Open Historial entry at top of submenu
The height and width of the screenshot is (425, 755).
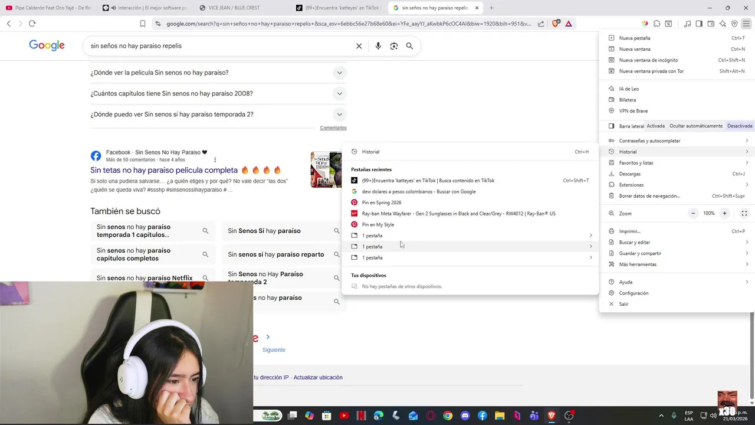coord(470,152)
